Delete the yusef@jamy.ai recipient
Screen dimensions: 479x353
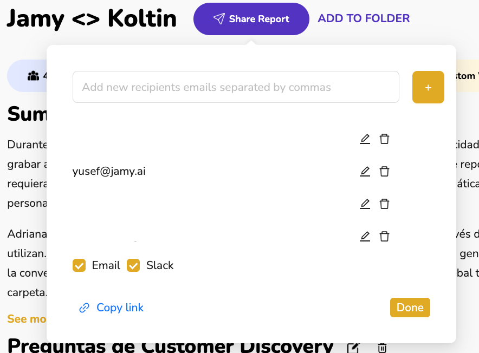click(384, 172)
